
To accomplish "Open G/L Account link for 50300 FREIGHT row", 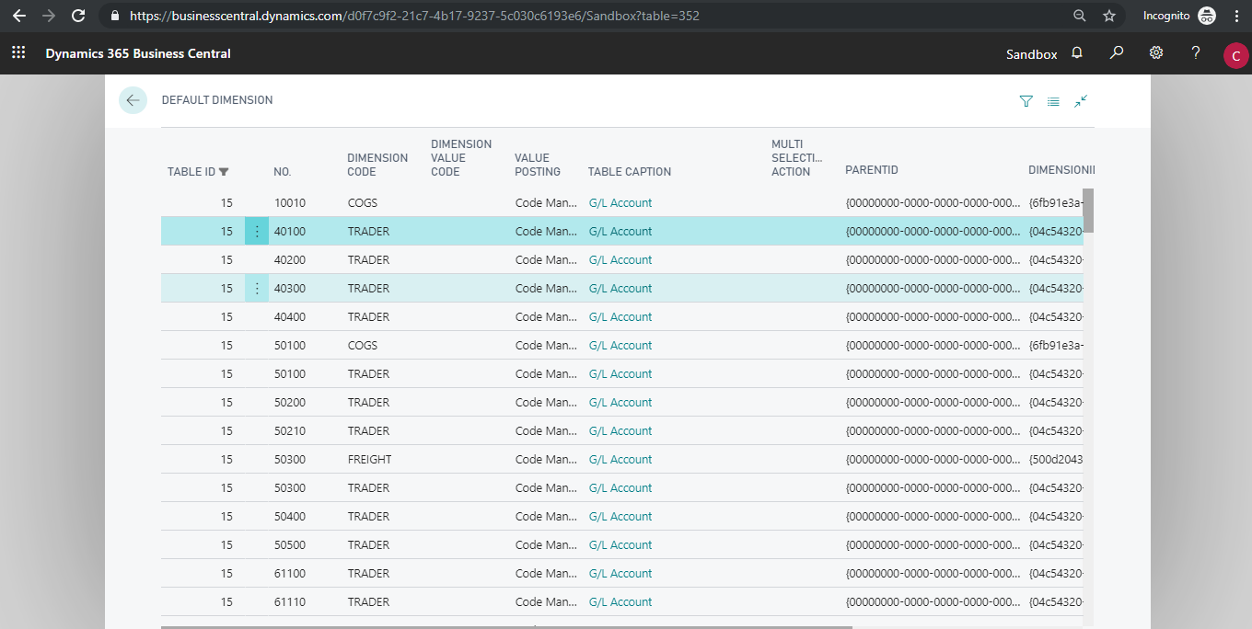I will pos(620,460).
